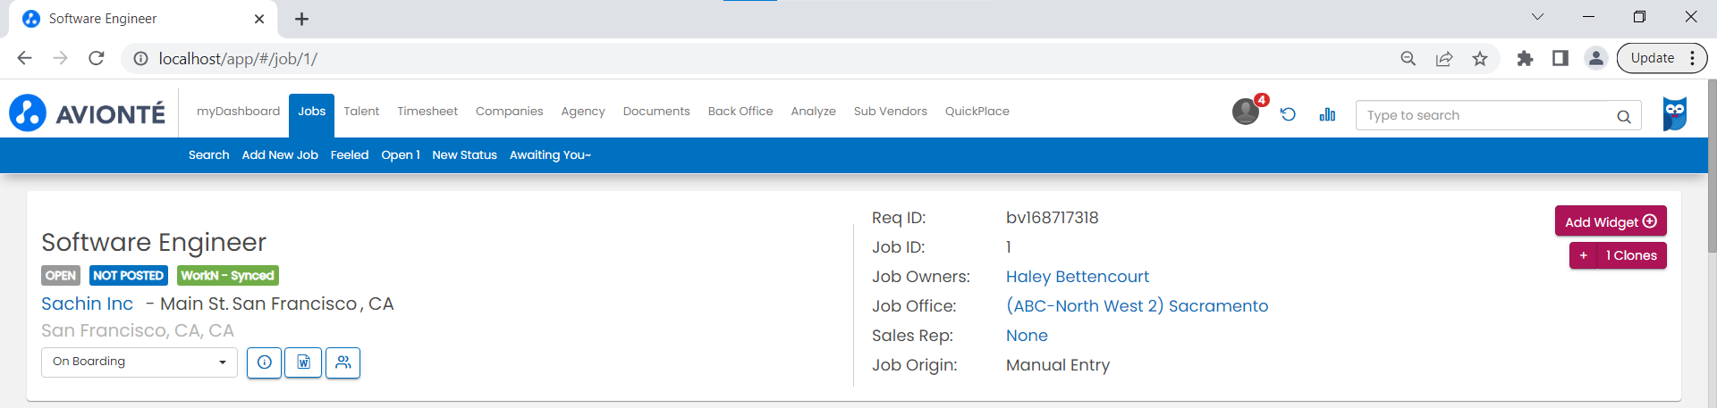Open Chrome profile icon
Viewport: 1717px width, 408px height.
pos(1596,59)
